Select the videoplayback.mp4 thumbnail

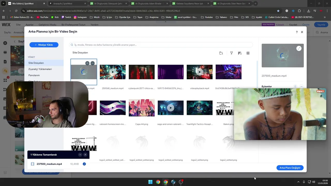pos(200,72)
